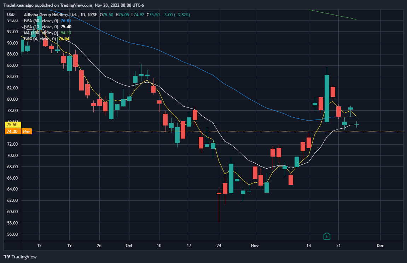Click the earnings E marker icon

tap(327, 236)
